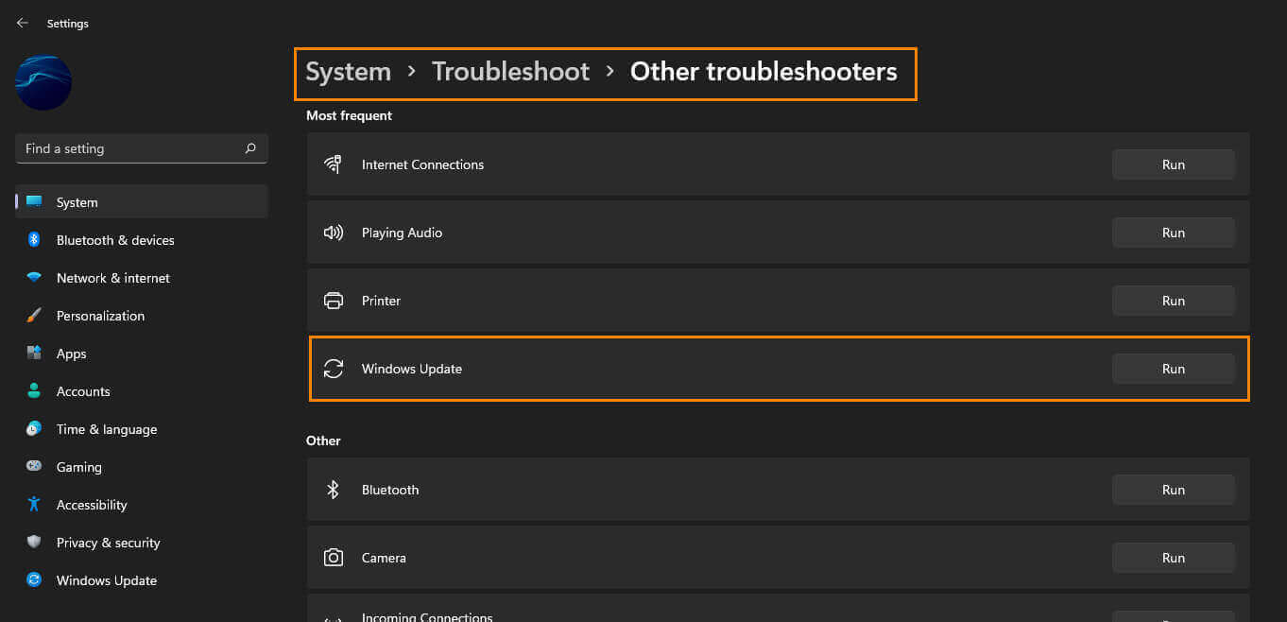
Task: Click the Other section heading
Action: click(323, 441)
